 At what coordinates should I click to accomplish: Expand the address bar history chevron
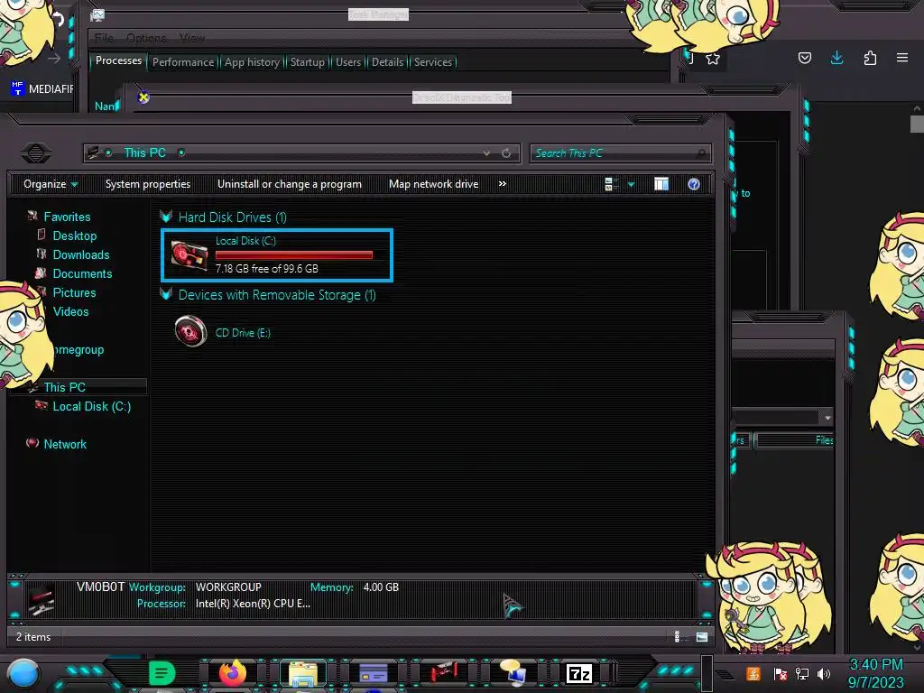pyautogui.click(x=486, y=153)
